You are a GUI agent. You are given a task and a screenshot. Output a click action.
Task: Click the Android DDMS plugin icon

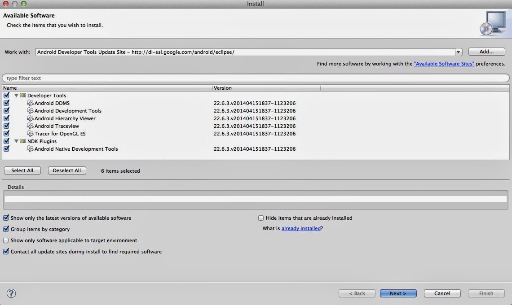tap(30, 103)
